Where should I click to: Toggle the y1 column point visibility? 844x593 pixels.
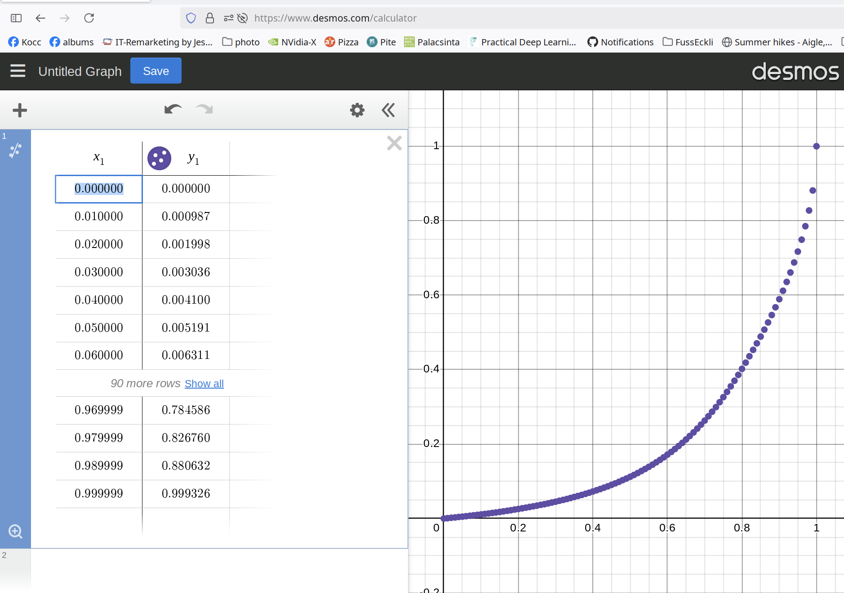click(160, 158)
